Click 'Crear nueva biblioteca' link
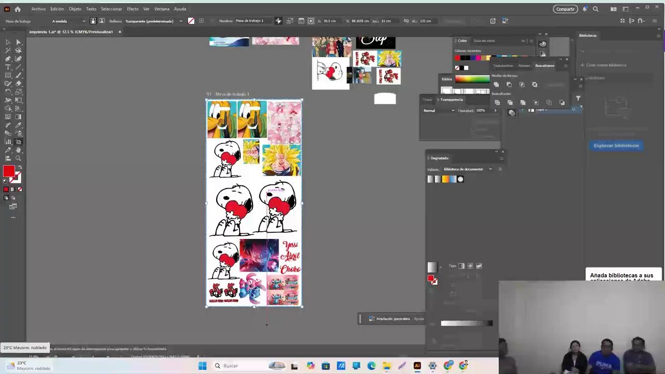This screenshot has height=374, width=665. click(x=603, y=65)
